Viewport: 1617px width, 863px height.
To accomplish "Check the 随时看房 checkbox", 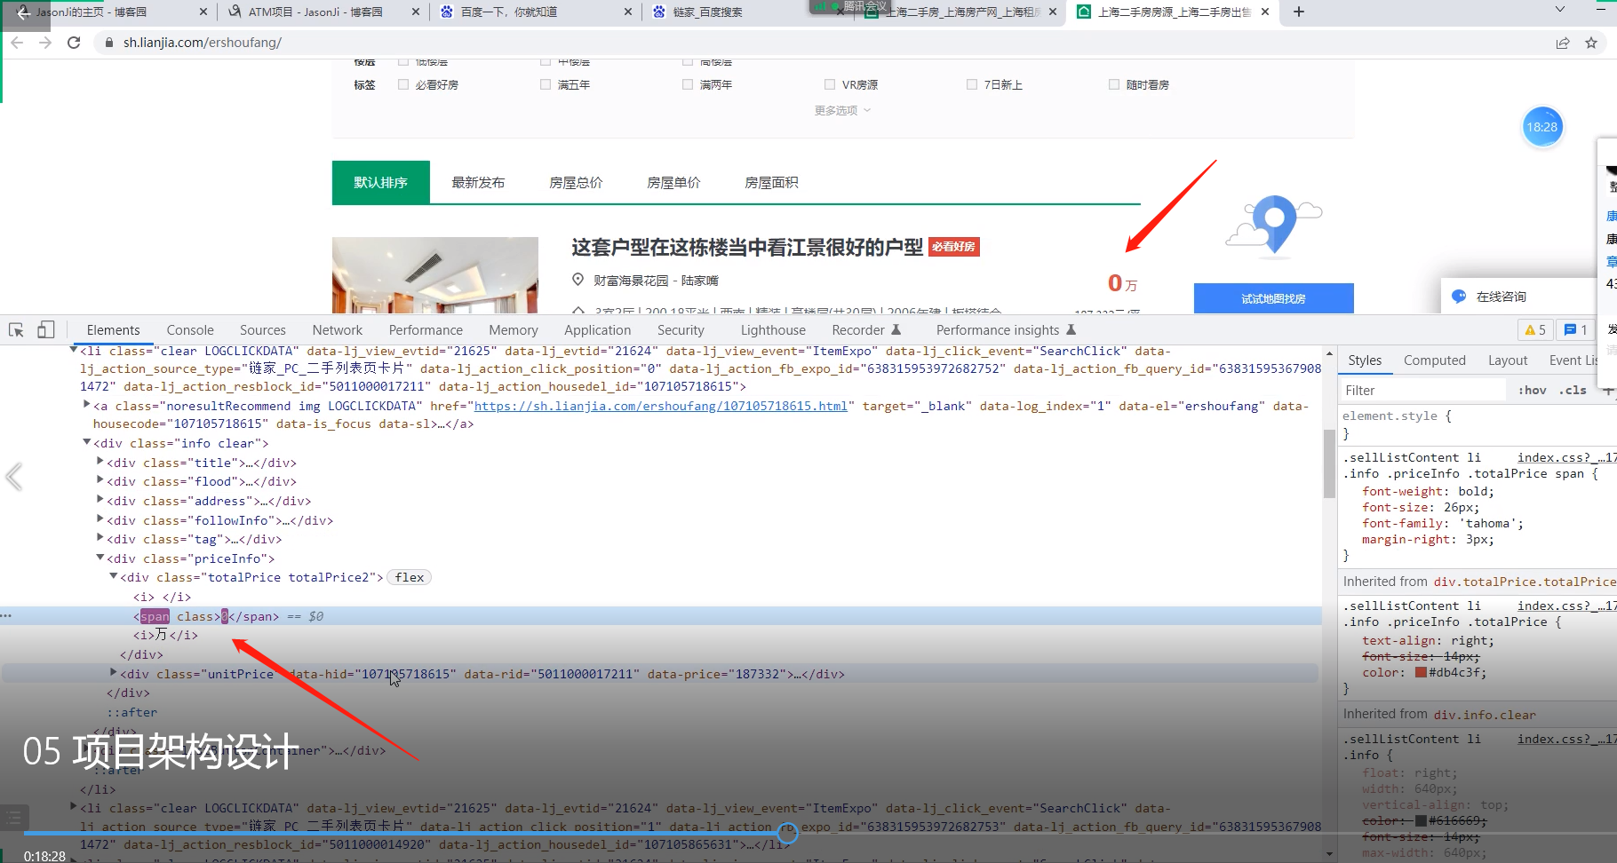I will point(1114,84).
